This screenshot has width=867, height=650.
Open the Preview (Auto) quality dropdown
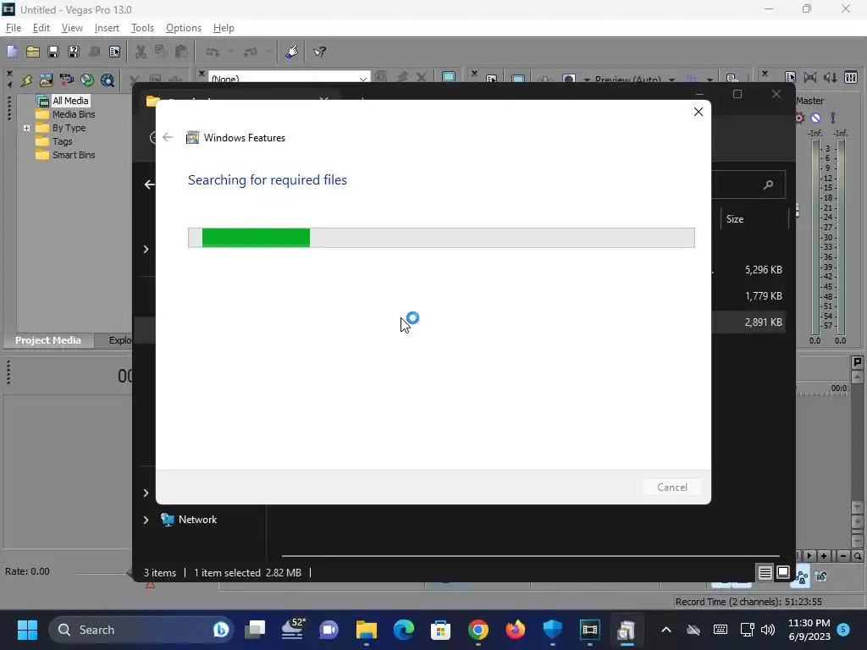671,80
